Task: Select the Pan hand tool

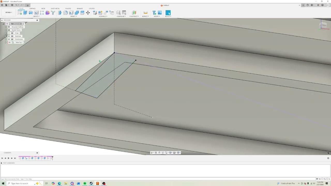Action: click(159, 153)
